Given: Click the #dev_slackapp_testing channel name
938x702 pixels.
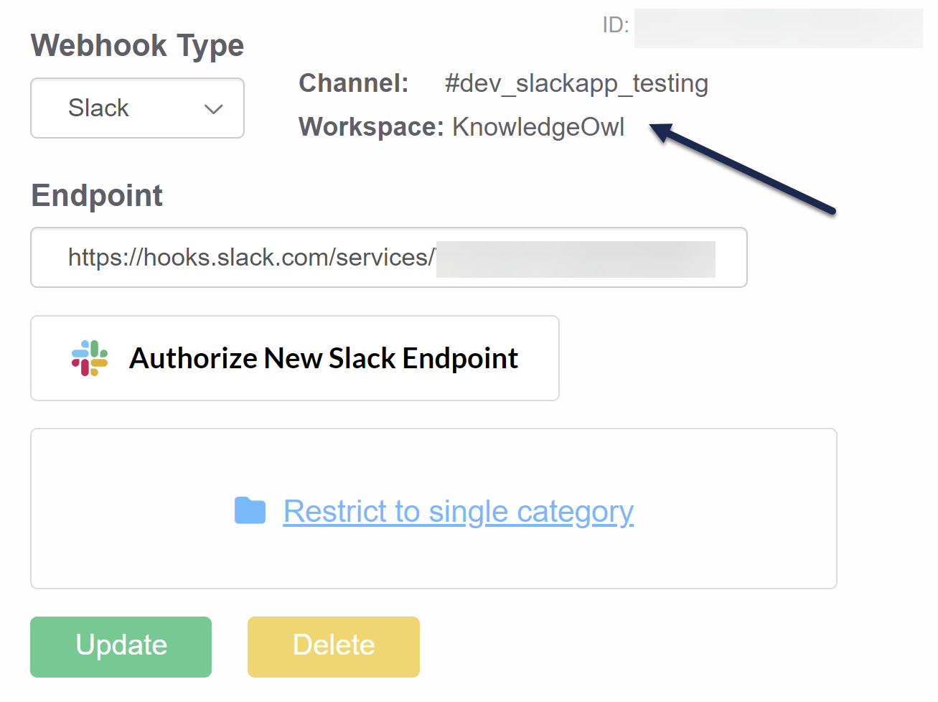Looking at the screenshot, I should 576,84.
